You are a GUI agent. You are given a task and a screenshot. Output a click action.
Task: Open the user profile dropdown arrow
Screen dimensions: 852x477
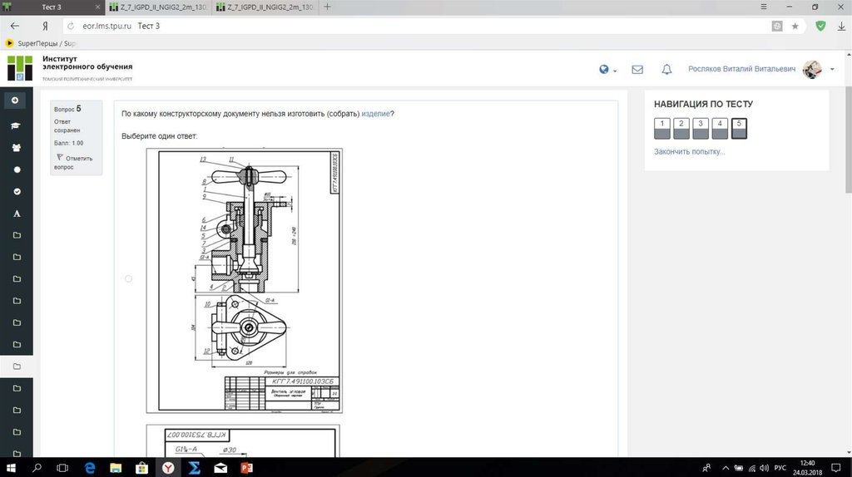(x=832, y=70)
